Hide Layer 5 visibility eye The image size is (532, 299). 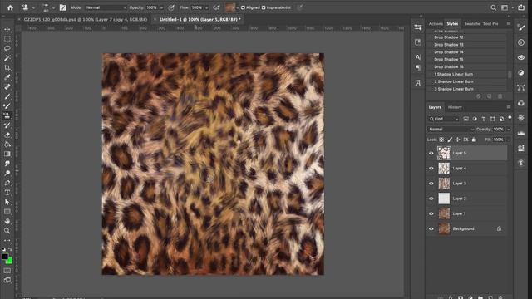coord(431,153)
